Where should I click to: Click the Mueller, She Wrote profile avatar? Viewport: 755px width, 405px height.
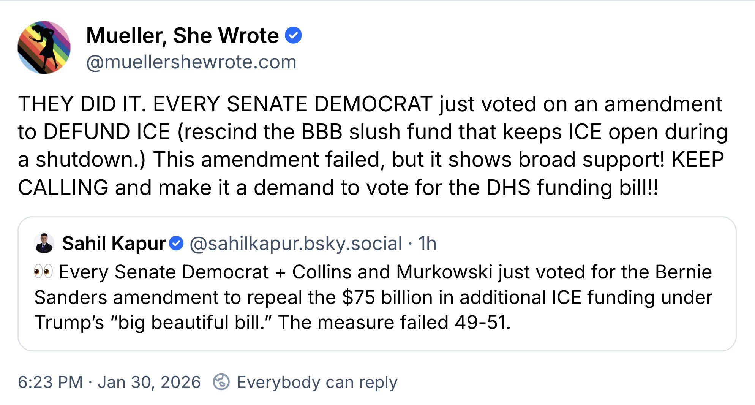coord(44,47)
